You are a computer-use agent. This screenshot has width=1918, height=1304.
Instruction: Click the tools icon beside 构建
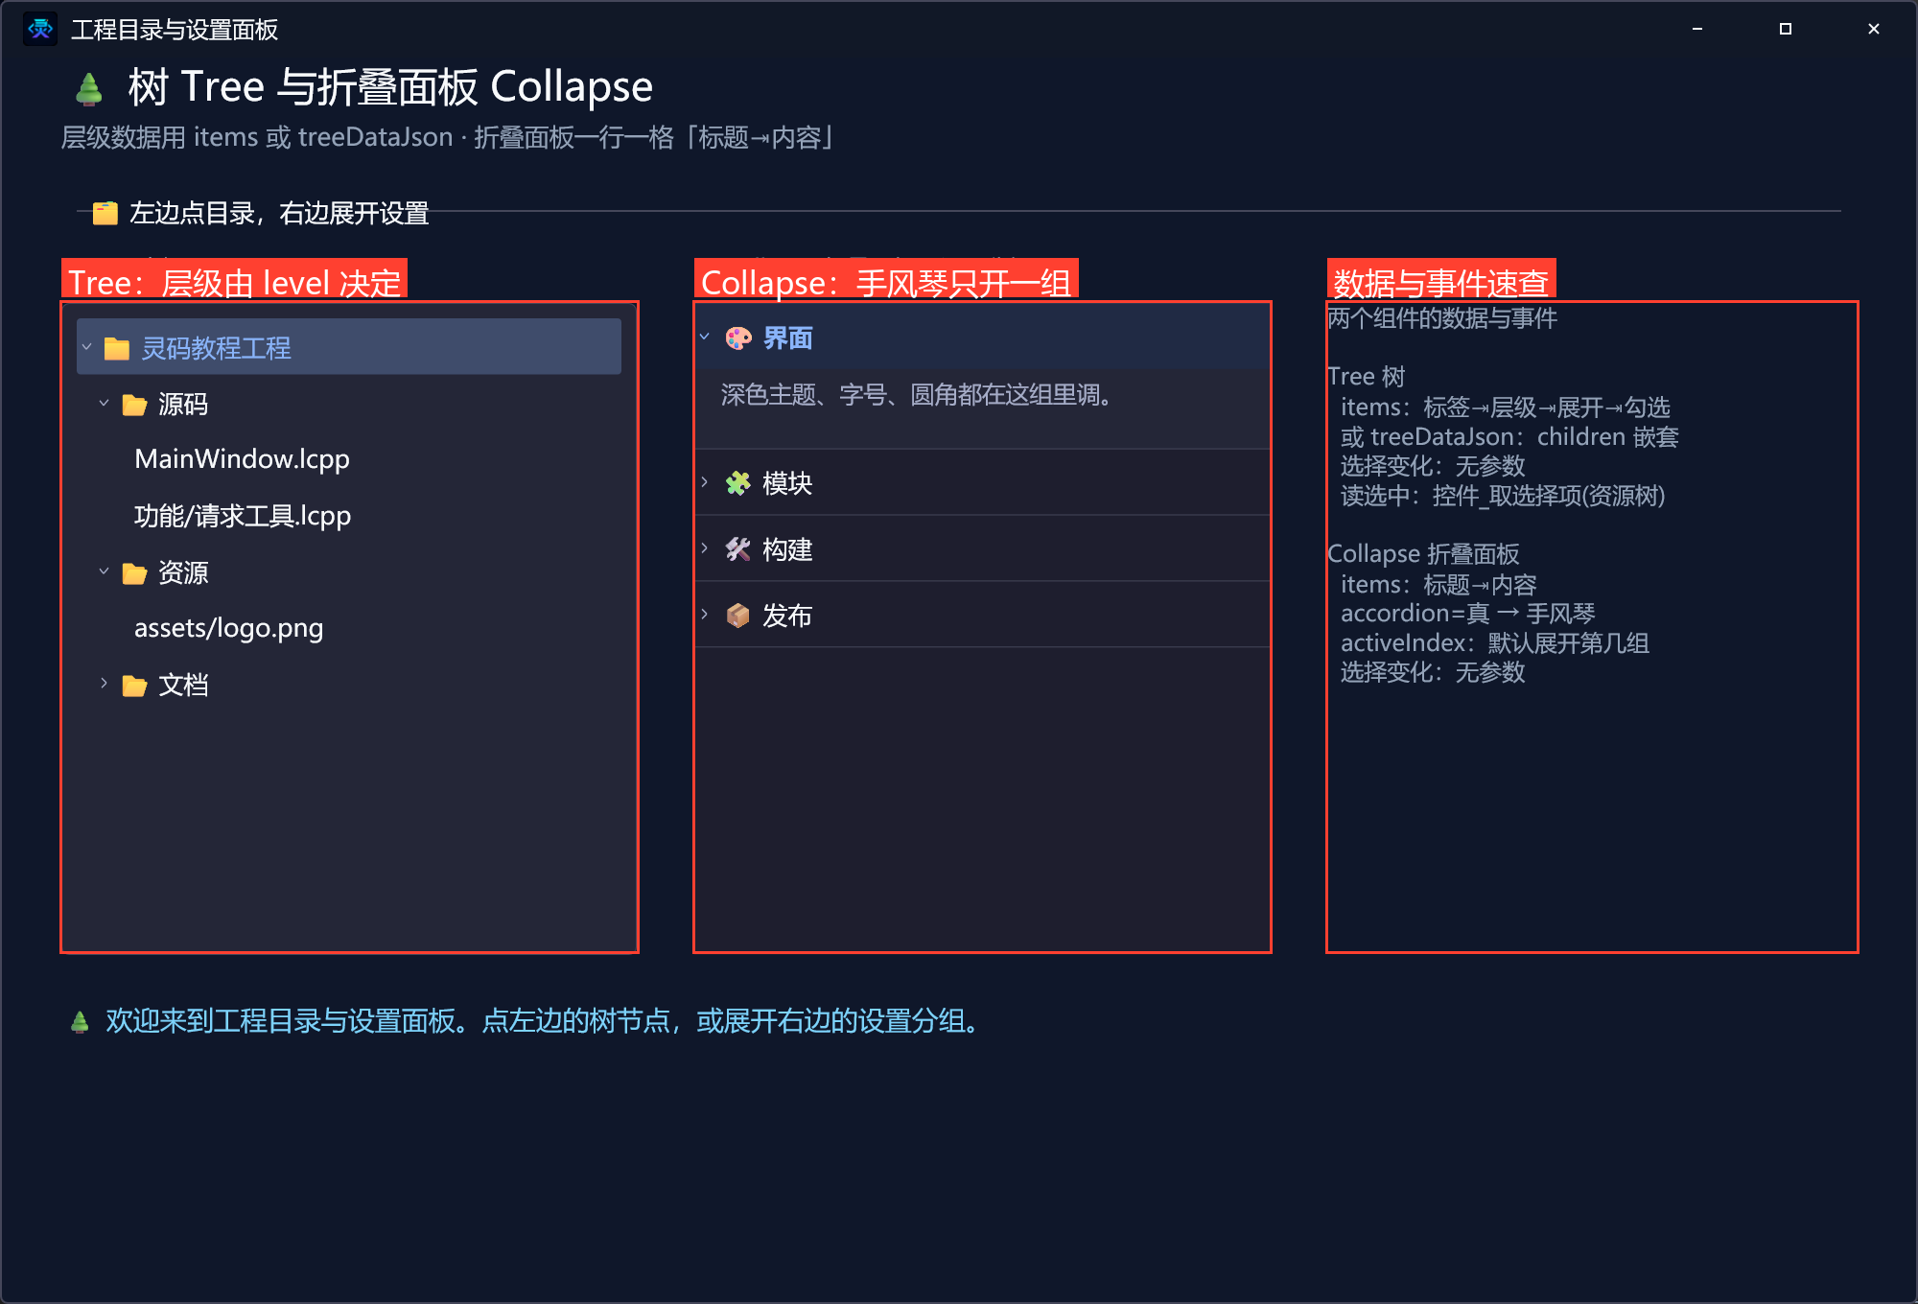tap(738, 549)
